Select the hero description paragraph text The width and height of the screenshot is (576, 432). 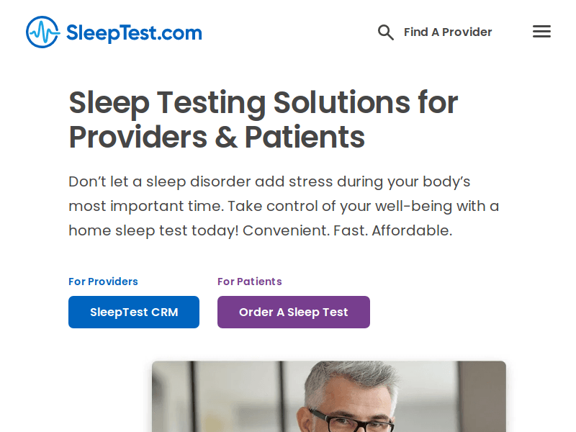[284, 206]
